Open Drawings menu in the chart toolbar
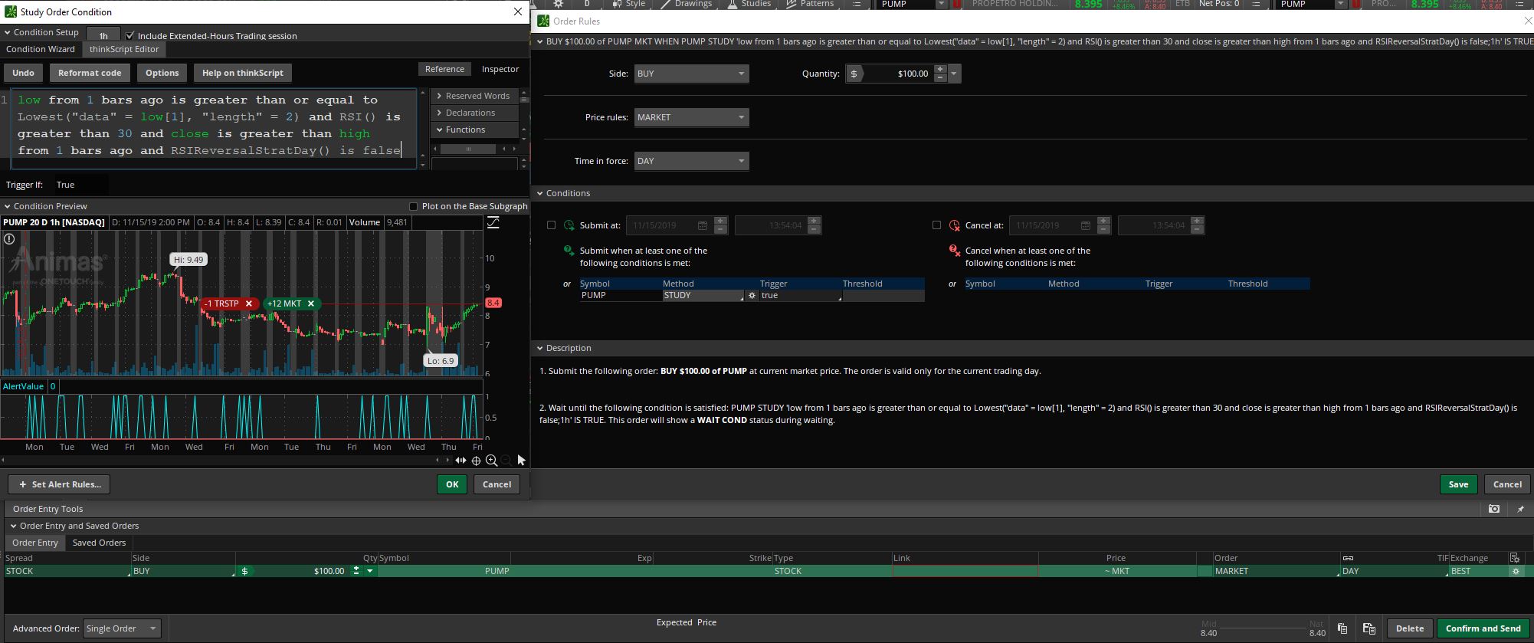 coord(687,4)
